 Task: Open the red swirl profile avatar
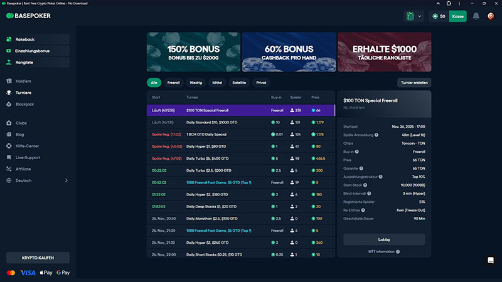(491, 16)
